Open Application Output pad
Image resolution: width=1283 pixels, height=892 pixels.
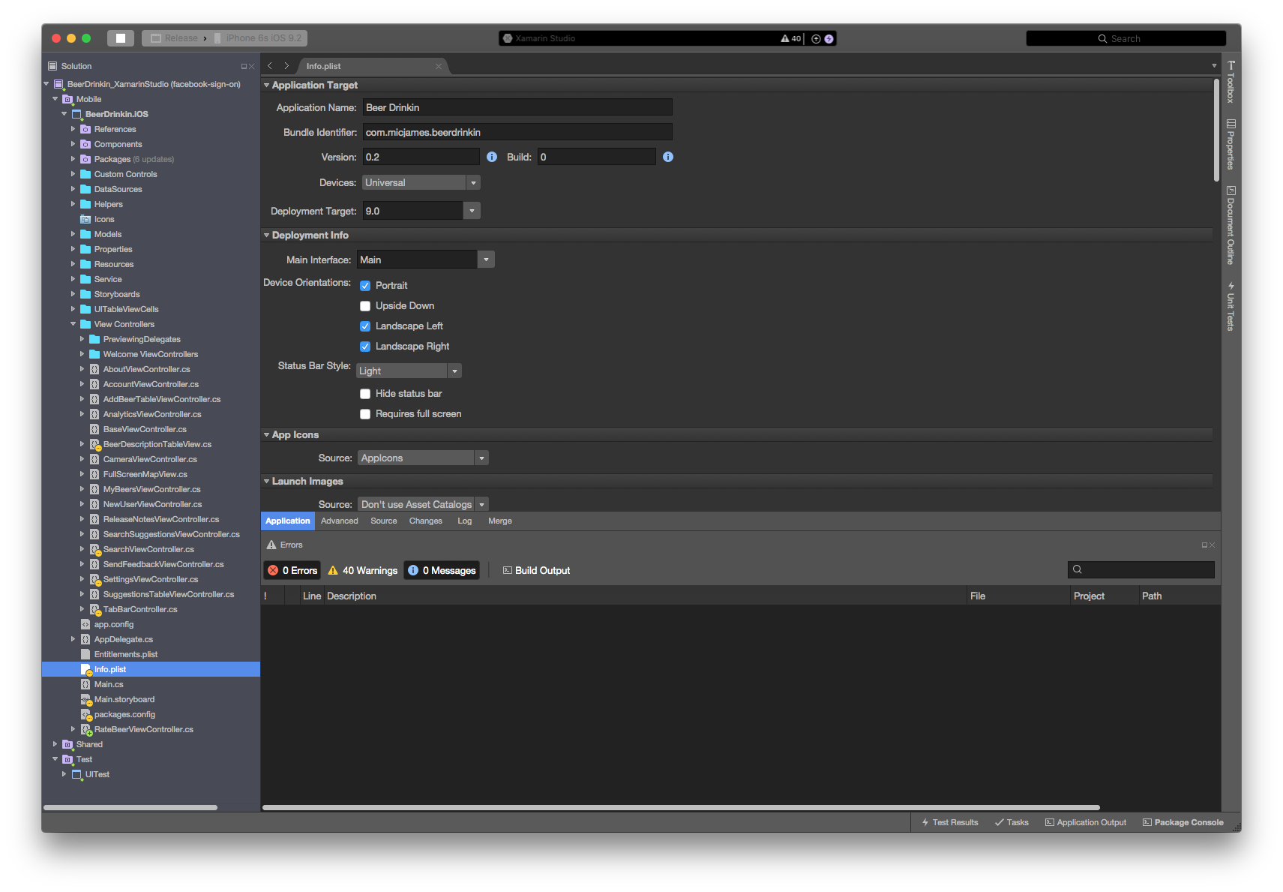[1086, 822]
